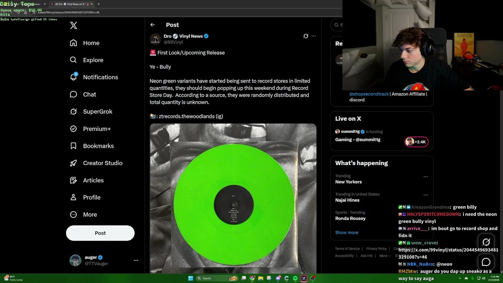Open the Windows Start menu
Image resolution: width=503 pixels, height=283 pixels.
tap(191, 278)
